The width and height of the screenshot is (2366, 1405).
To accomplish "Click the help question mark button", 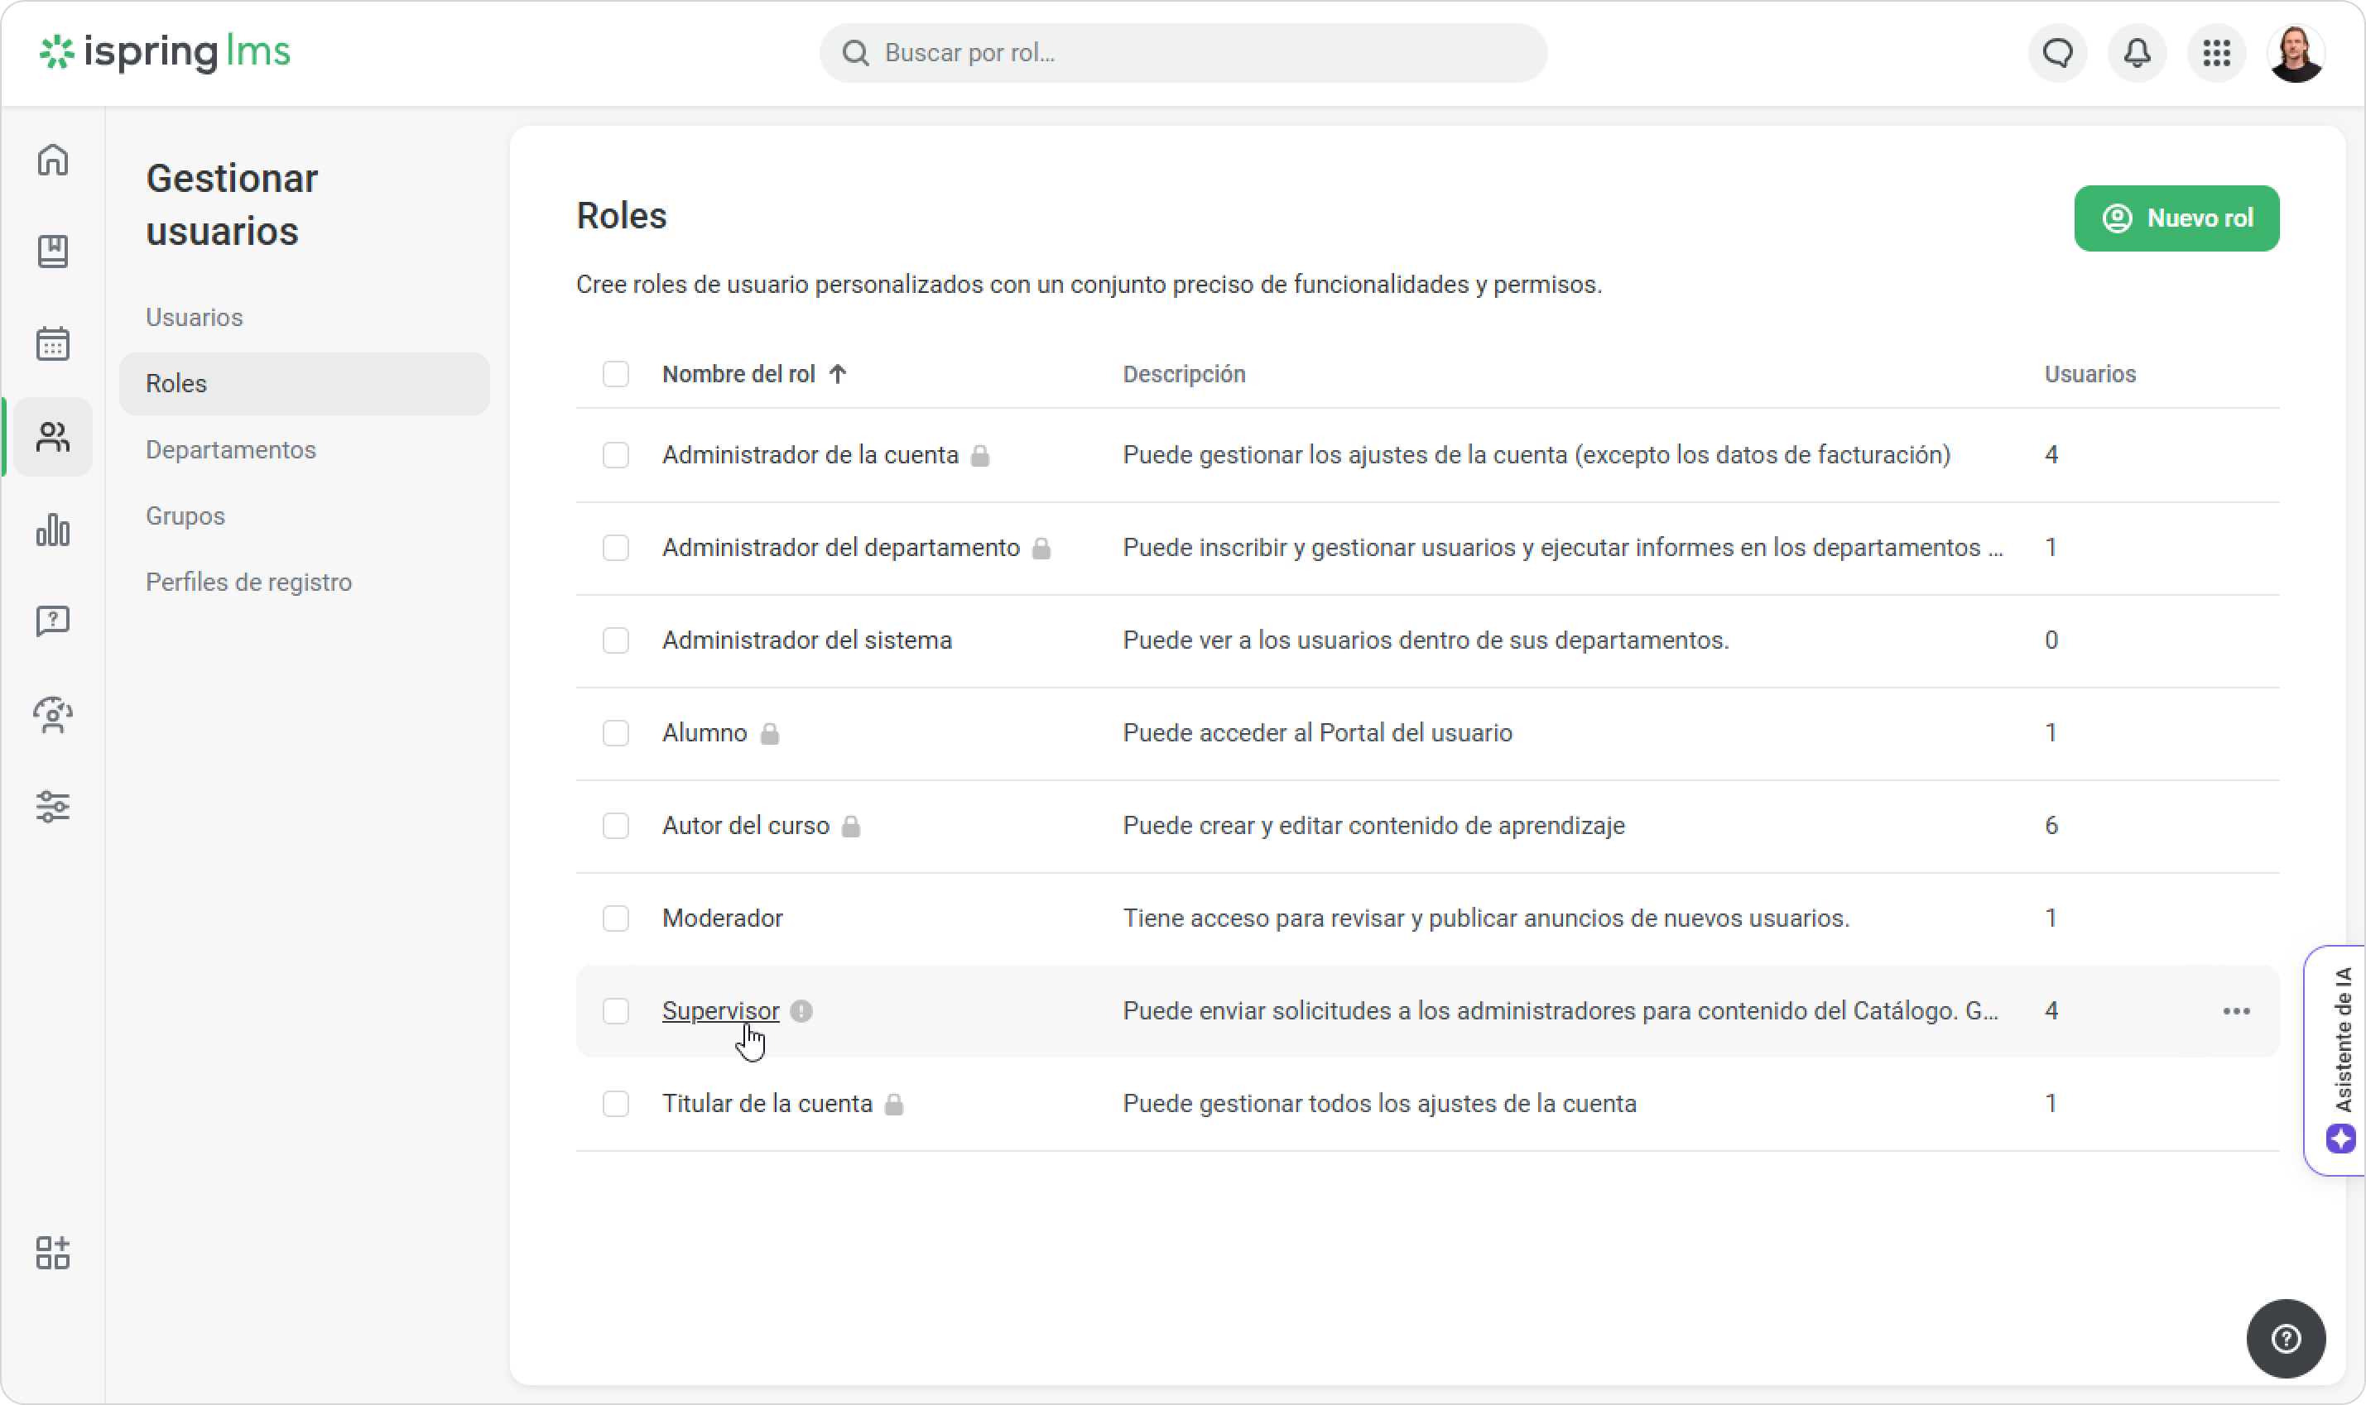I will click(x=2286, y=1339).
